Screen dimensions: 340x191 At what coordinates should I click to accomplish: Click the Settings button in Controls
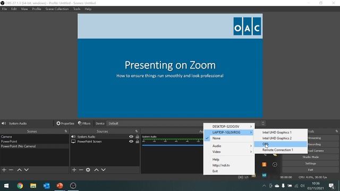tap(310, 163)
